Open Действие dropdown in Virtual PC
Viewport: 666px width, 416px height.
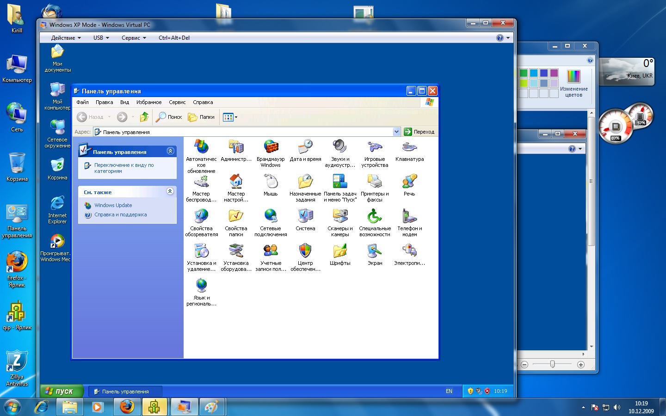pyautogui.click(x=66, y=38)
